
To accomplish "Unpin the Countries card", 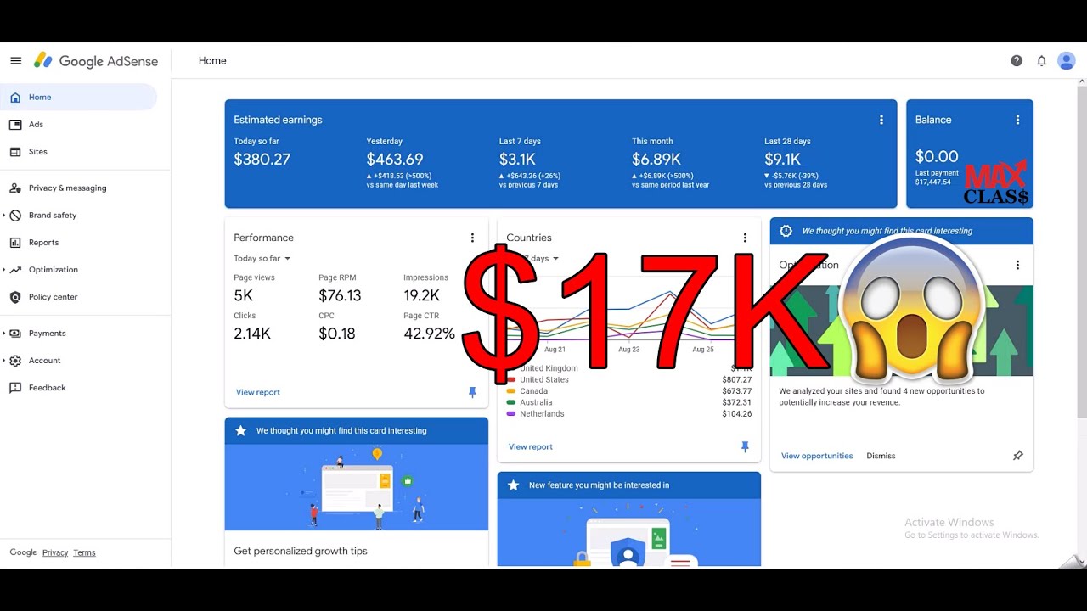I will pyautogui.click(x=745, y=446).
